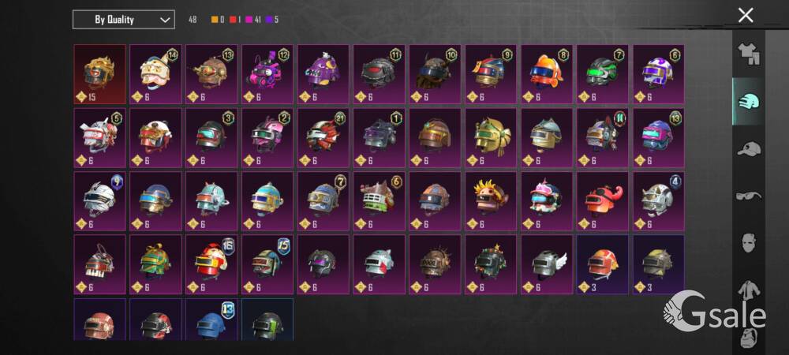Select the helmet category icon in sidebar
This screenshot has height=355, width=789.
pyautogui.click(x=749, y=101)
